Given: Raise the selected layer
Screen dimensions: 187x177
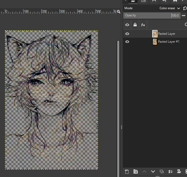Looking at the screenshot, I should coord(144,171).
